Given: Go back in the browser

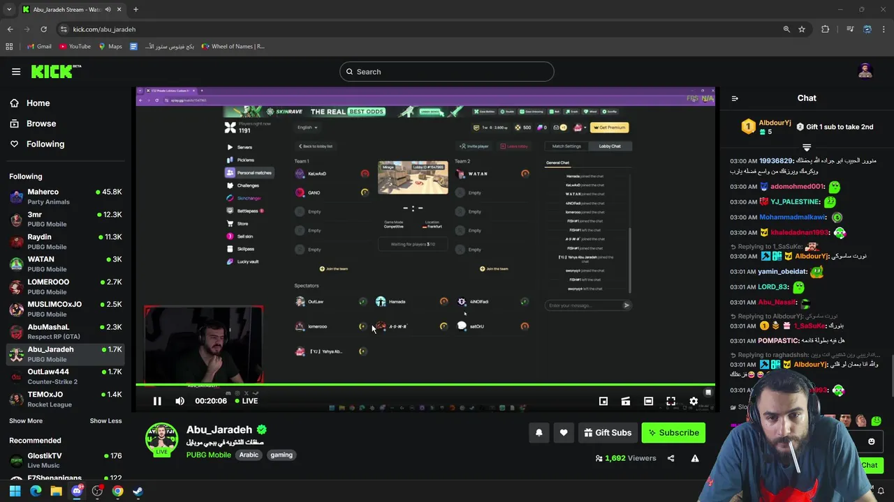Looking at the screenshot, I should pyautogui.click(x=10, y=29).
